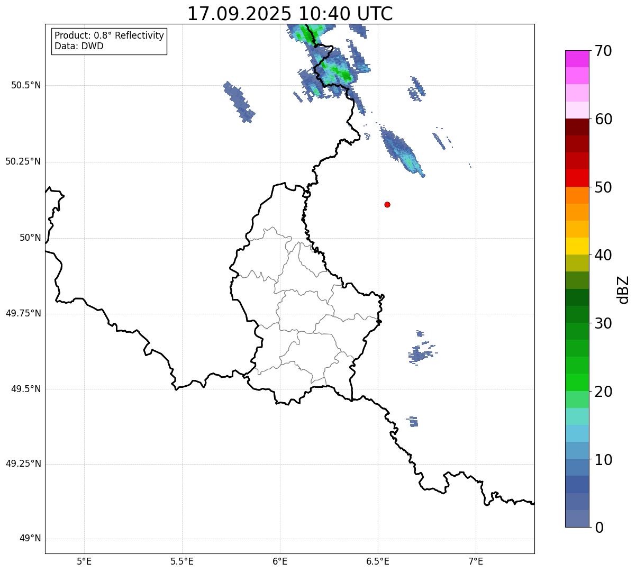Click the elongated echo northeast of red dot
636x572 pixels.
[x=402, y=151]
